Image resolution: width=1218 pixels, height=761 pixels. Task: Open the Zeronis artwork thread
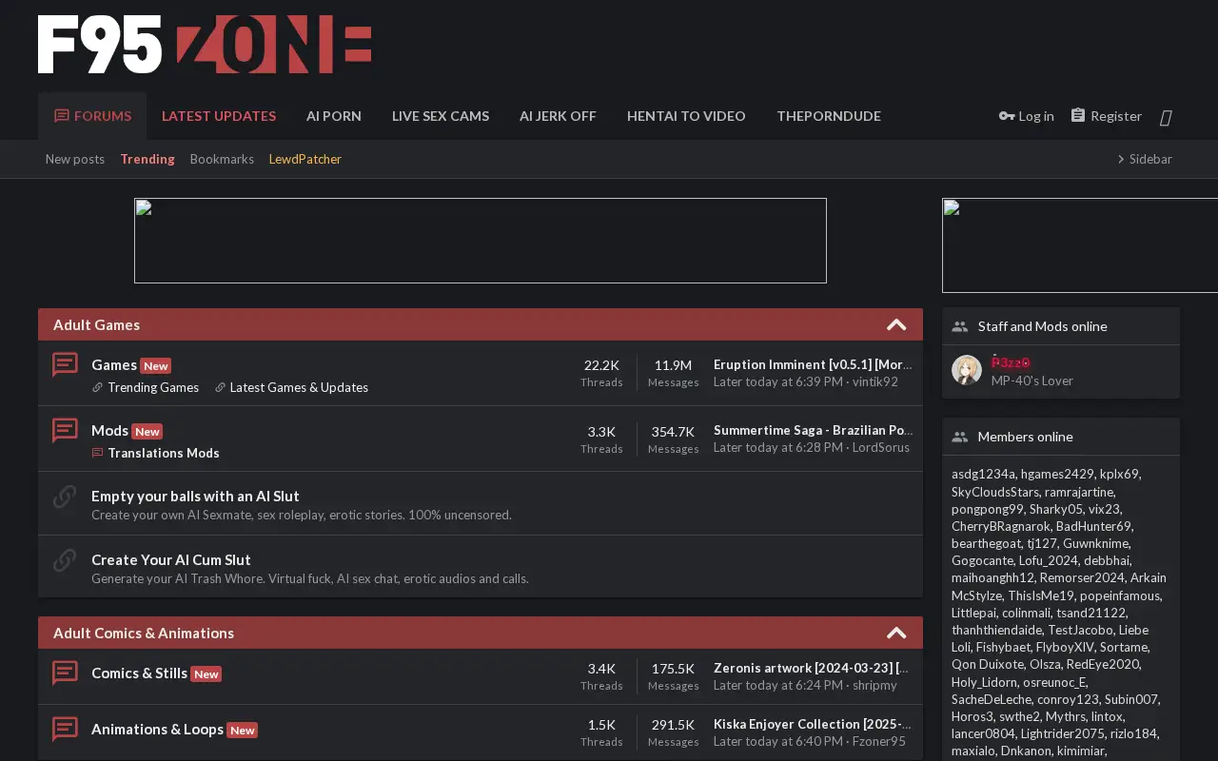[811, 668]
